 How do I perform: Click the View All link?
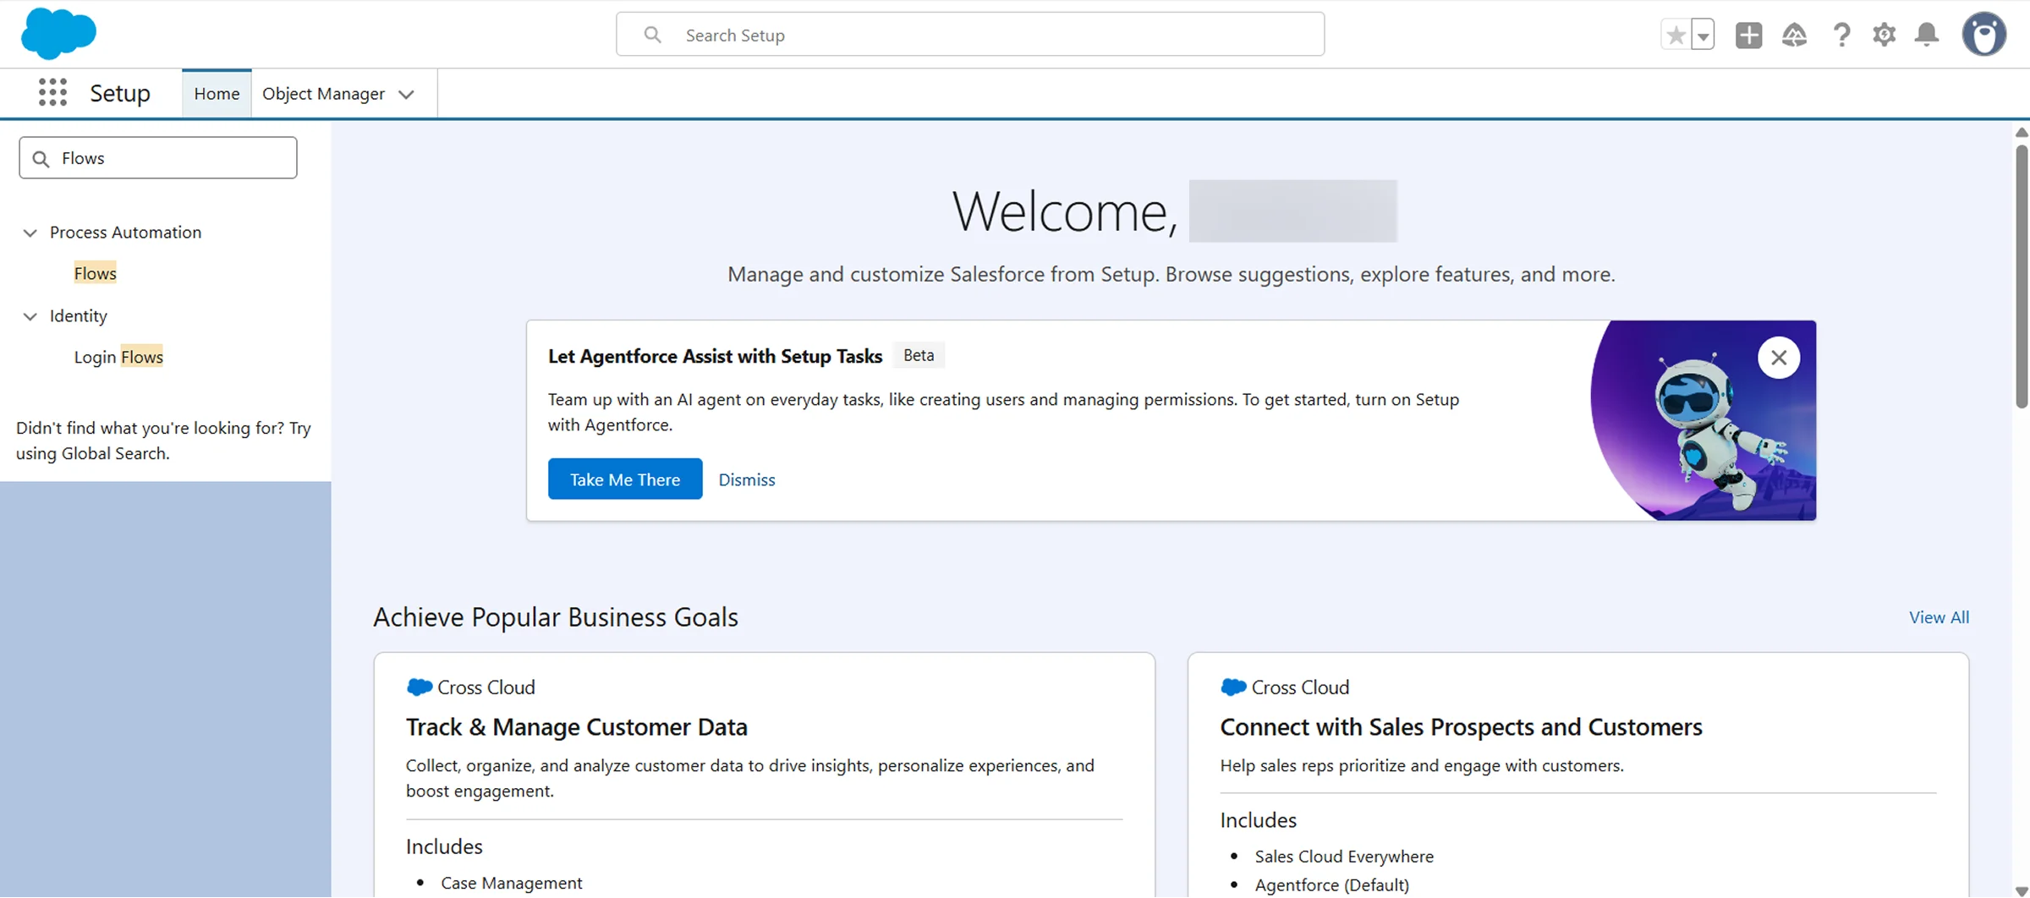pyautogui.click(x=1939, y=617)
